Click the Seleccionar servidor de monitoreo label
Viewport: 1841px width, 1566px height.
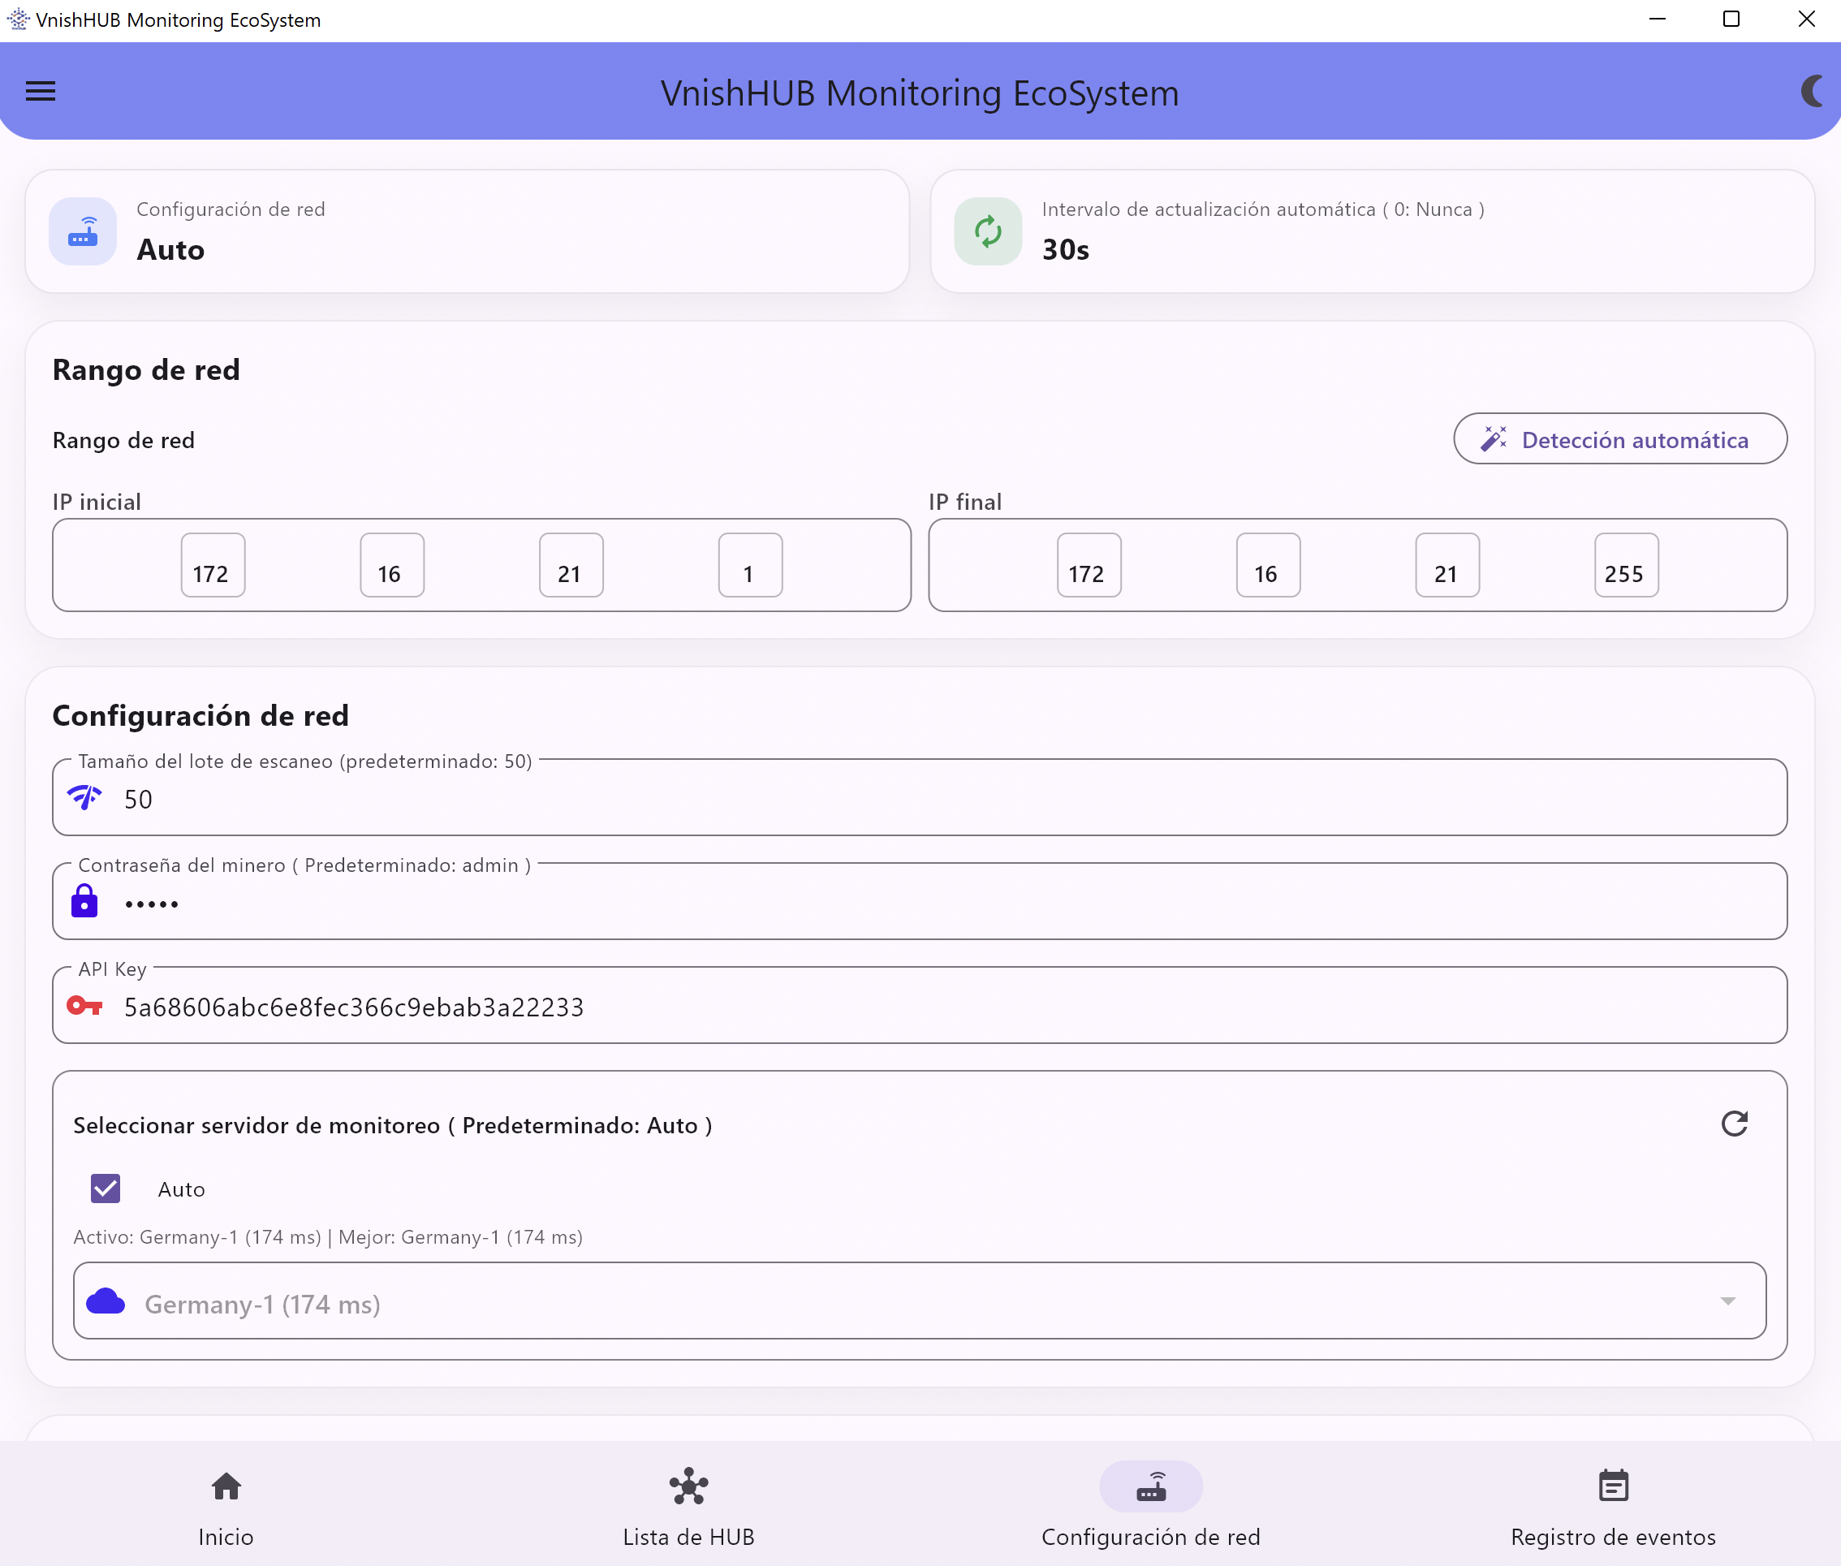392,1125
